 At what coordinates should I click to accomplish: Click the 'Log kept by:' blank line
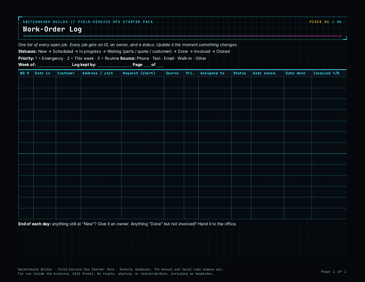pyautogui.click(x=114, y=65)
